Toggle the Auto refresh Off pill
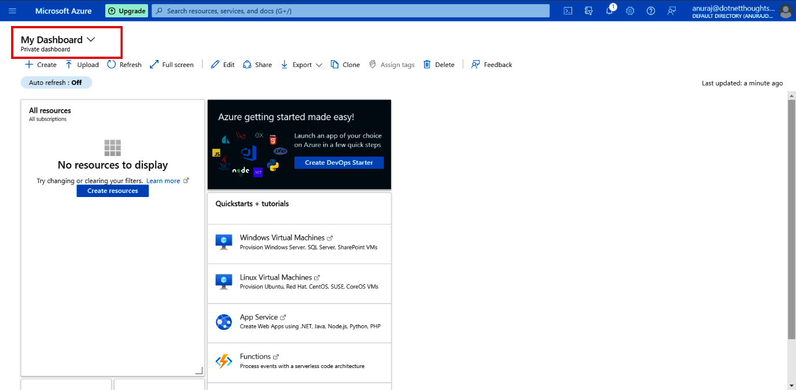The height and width of the screenshot is (390, 796). click(x=56, y=83)
